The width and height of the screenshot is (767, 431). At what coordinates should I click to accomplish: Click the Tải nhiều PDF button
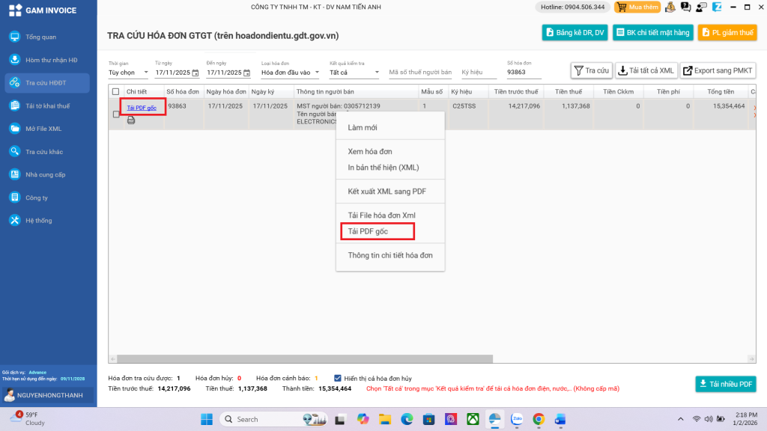click(x=725, y=384)
